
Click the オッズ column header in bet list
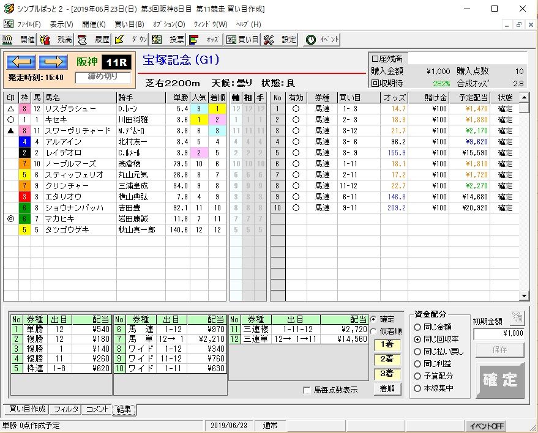(395, 98)
